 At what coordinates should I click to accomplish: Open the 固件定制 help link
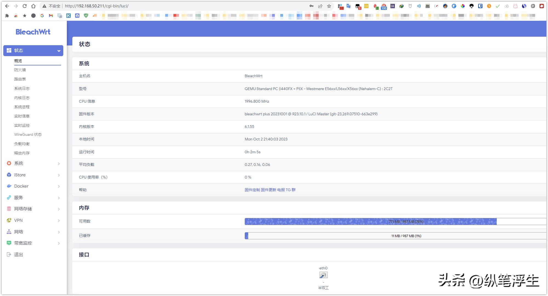click(x=252, y=190)
